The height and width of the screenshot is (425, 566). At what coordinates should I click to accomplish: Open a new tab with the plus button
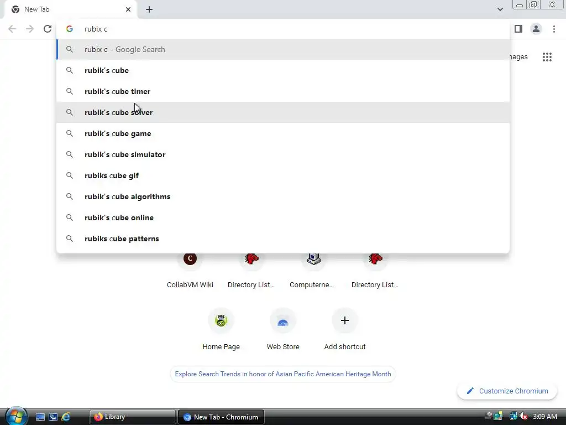point(149,9)
